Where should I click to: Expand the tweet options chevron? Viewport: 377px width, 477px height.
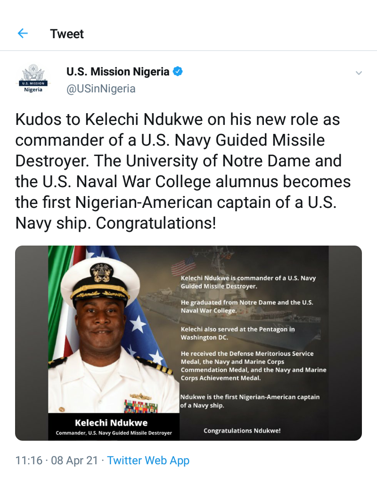[x=359, y=73]
